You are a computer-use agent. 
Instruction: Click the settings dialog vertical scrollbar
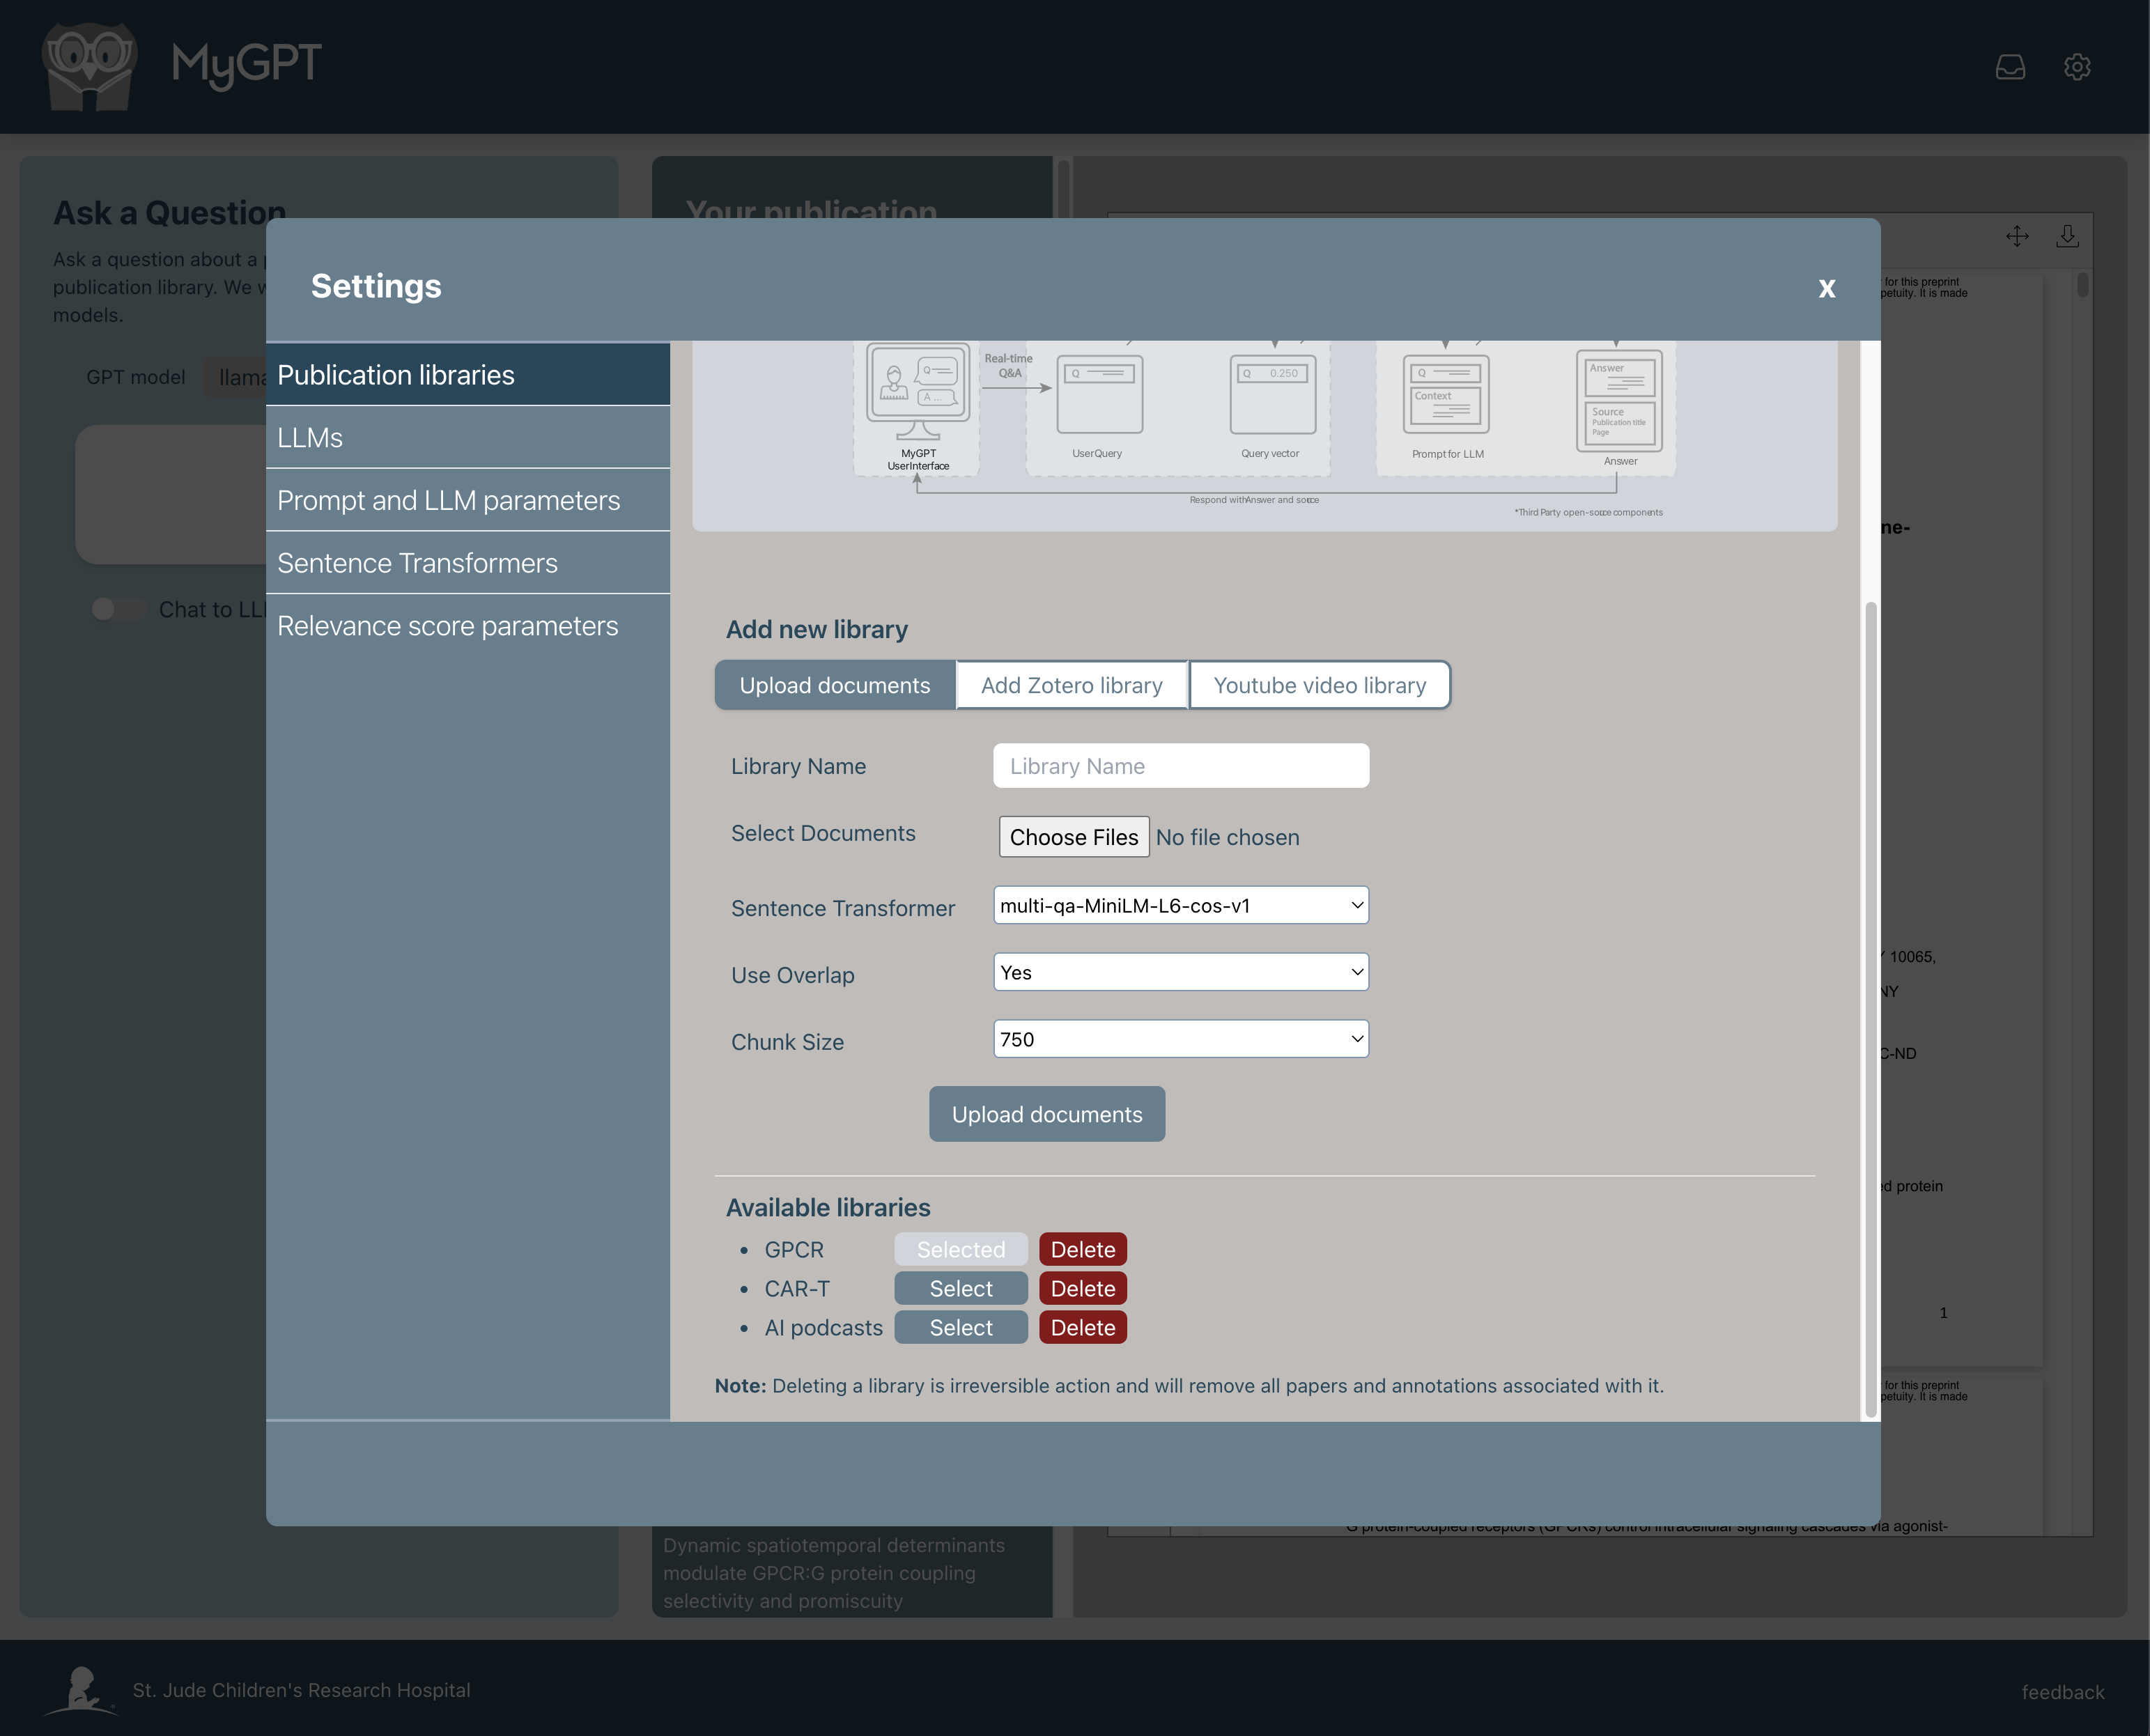click(1870, 1000)
